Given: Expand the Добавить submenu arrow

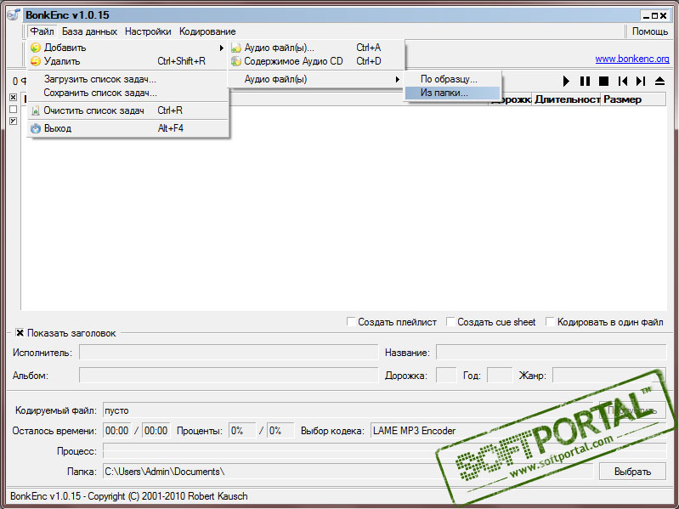Looking at the screenshot, I should point(221,48).
